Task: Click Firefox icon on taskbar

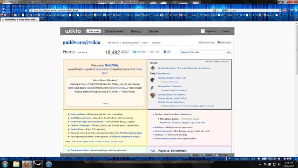Action: pyautogui.click(x=27, y=164)
